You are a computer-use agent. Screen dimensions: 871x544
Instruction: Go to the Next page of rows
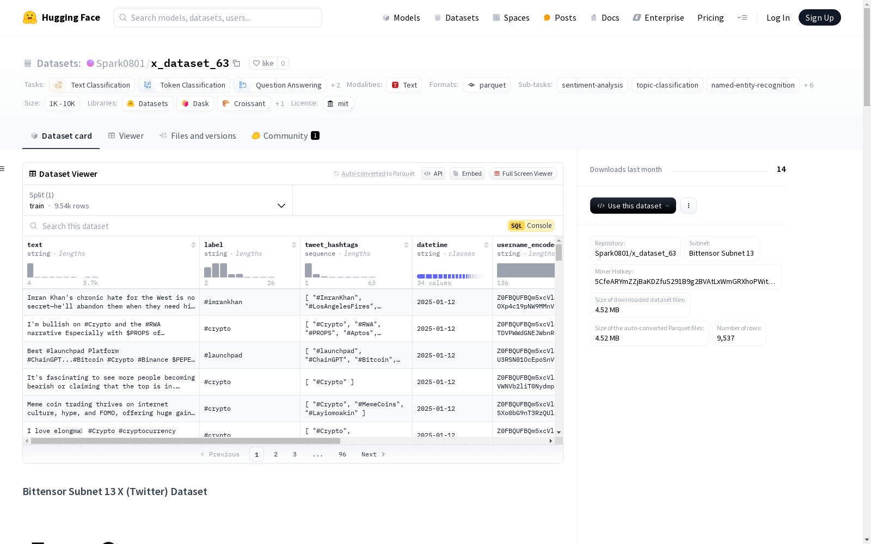coord(373,454)
